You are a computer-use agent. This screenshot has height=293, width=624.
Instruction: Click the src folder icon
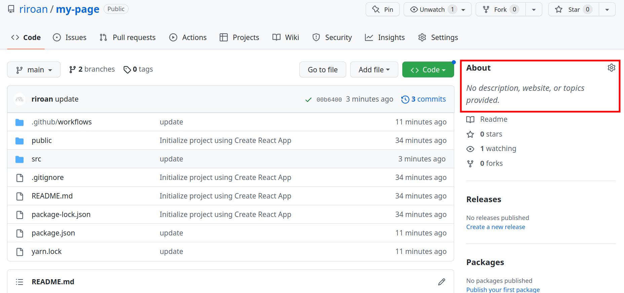click(x=20, y=159)
